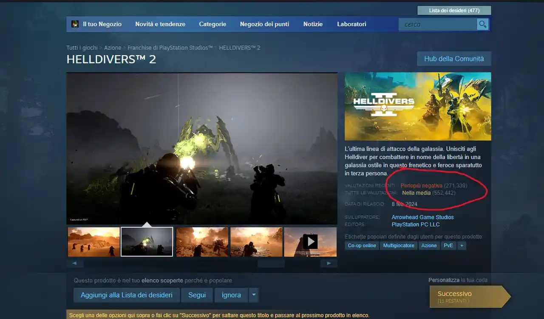Click the Personalizza link
544x319 pixels.
[444, 280]
